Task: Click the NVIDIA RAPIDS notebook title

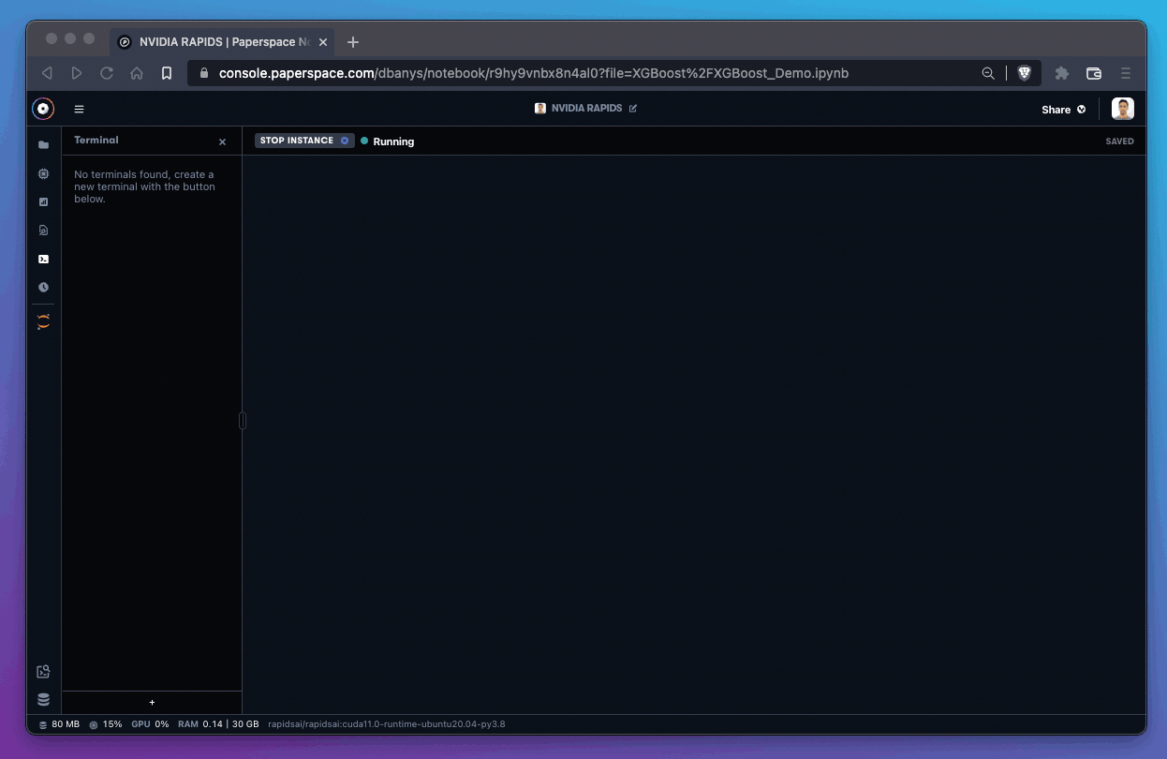Action: click(586, 109)
